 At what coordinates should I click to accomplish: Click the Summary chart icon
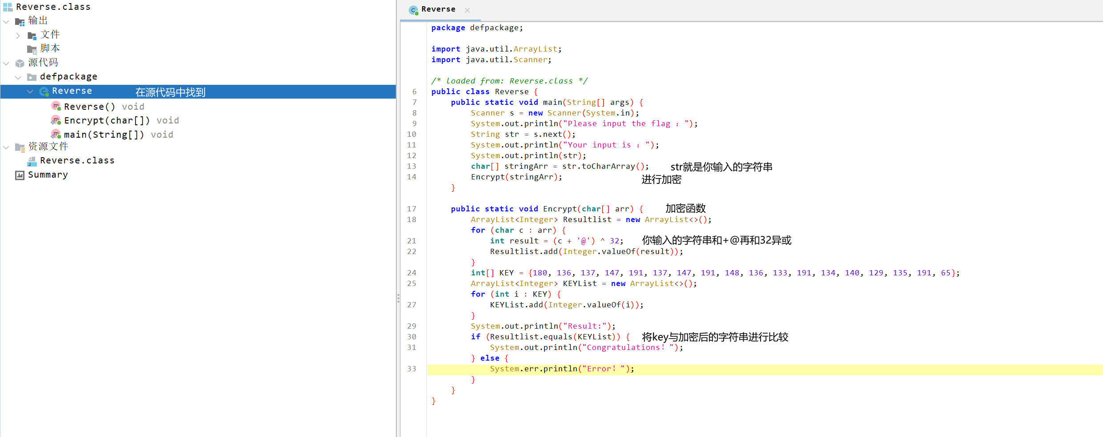[20, 175]
